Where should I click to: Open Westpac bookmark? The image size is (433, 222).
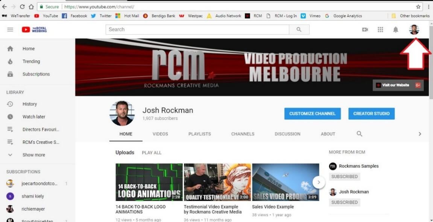coord(191,16)
